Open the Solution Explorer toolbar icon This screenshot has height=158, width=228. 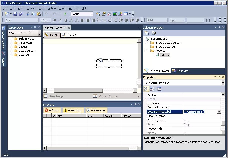coord(98,14)
